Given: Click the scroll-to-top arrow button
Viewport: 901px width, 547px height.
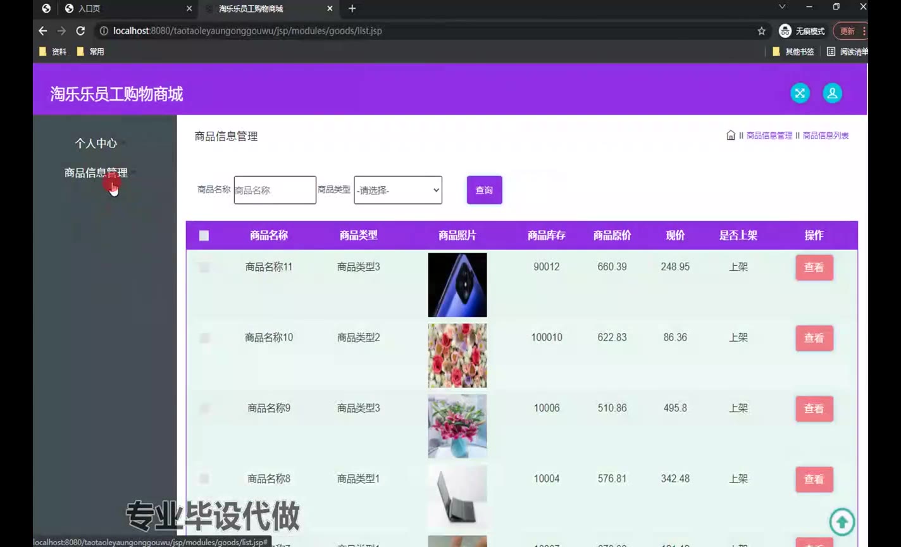Looking at the screenshot, I should click(842, 522).
